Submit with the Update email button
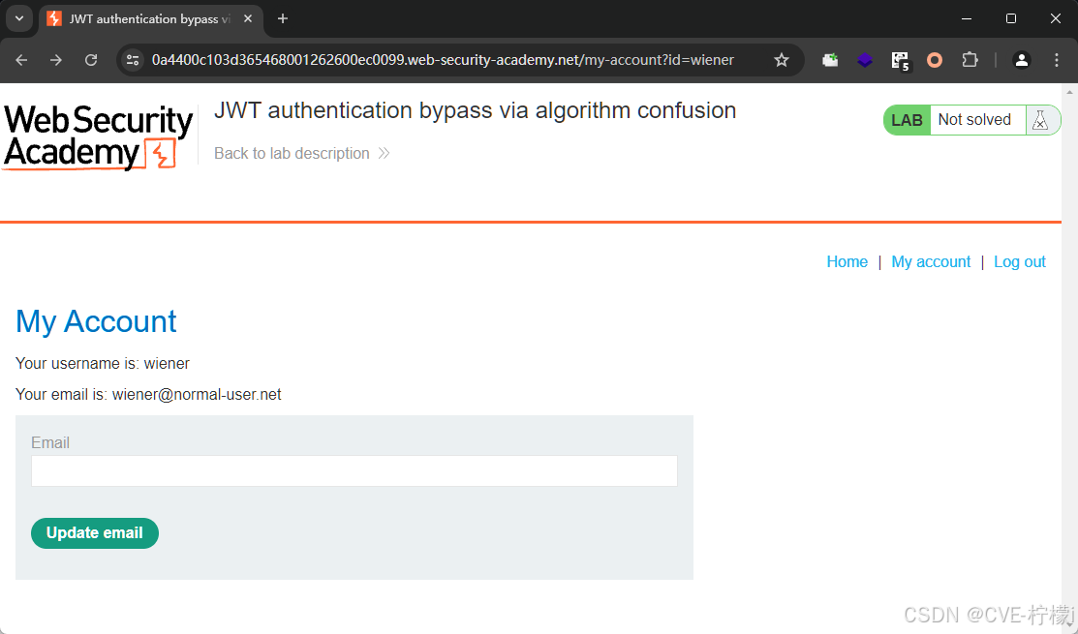The image size is (1078, 634). point(95,533)
